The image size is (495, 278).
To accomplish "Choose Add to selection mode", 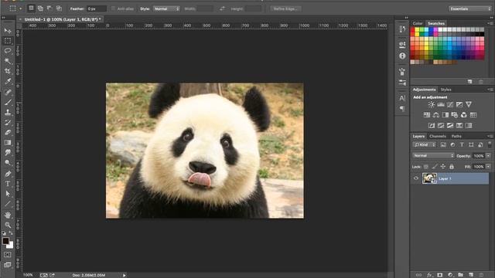I will [x=40, y=8].
